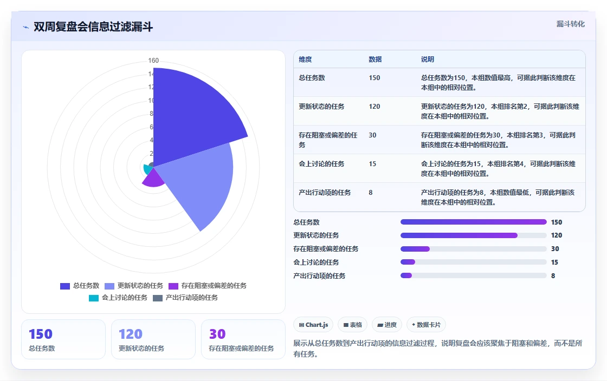The width and height of the screenshot is (607, 381).
Task: Click the description text for 总任务数为150
Action: [x=498, y=83]
